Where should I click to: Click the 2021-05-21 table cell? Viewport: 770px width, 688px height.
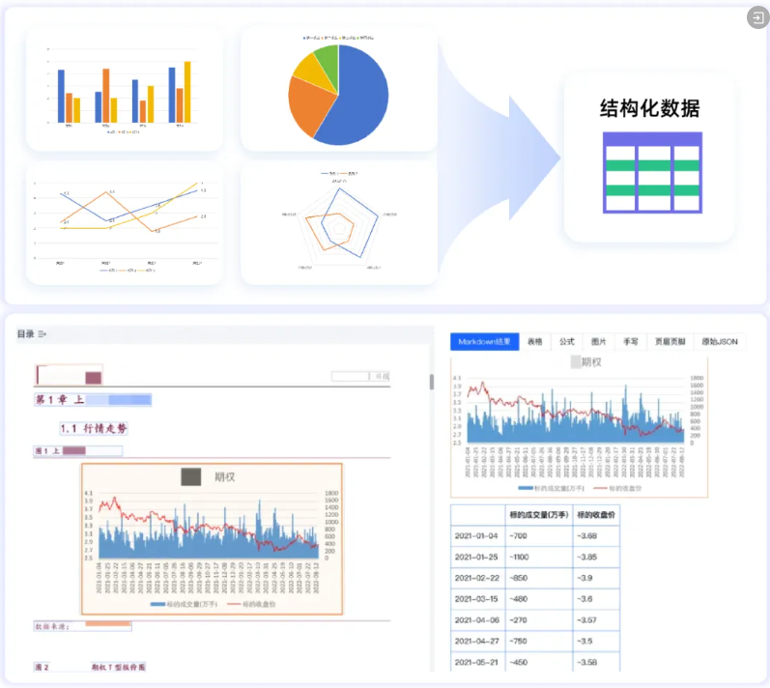[478, 662]
